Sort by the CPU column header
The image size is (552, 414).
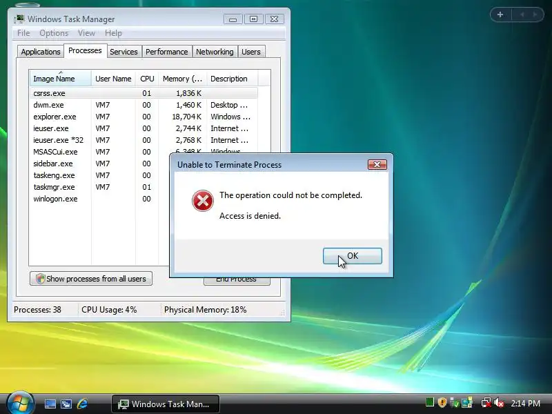[x=147, y=79]
